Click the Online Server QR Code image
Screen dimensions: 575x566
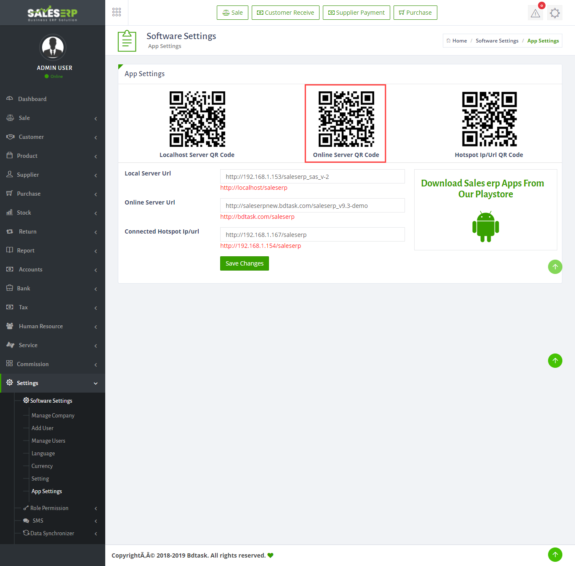346,119
